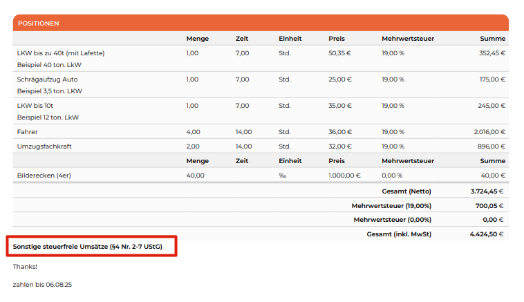This screenshot has height=302, width=524.
Task: Click the price 32,00 € for Umzugsfachkraft
Action: click(x=340, y=147)
